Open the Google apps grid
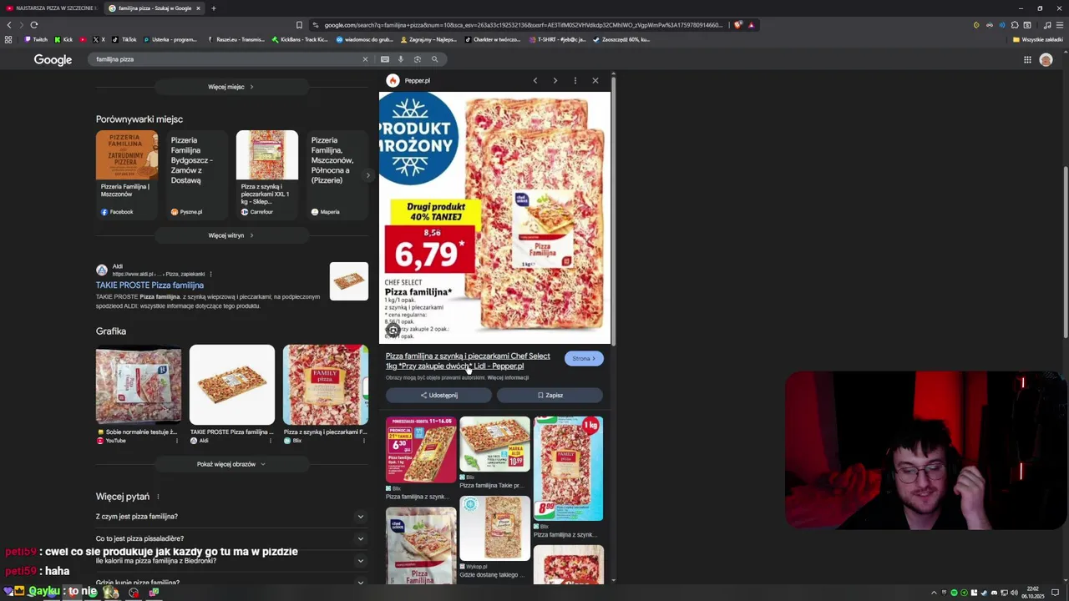The height and width of the screenshot is (601, 1069). click(1027, 59)
